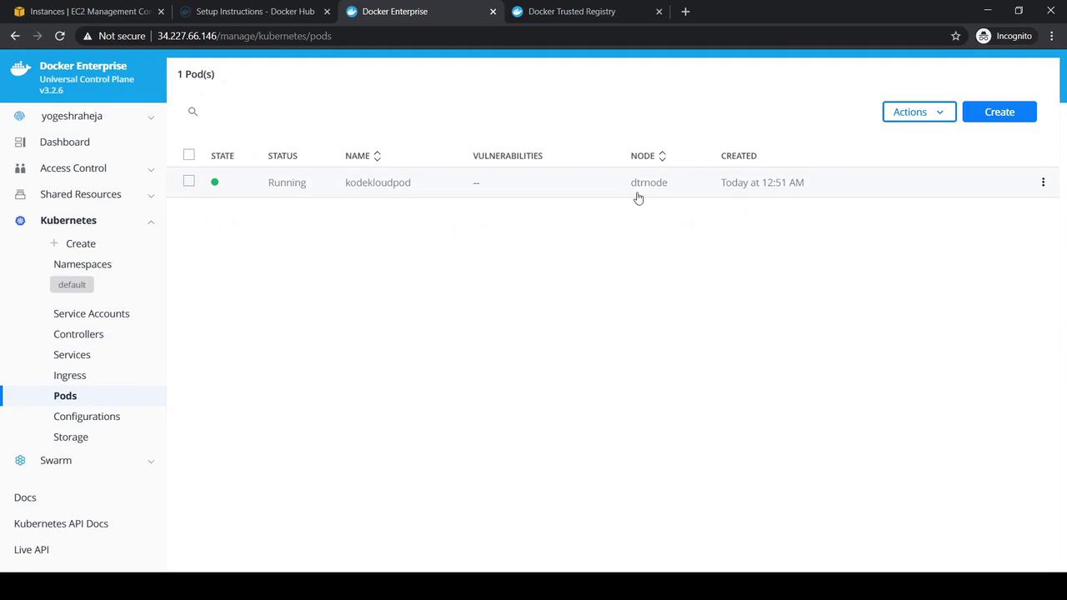Open the Chrome three-dot menu

coord(1052,36)
